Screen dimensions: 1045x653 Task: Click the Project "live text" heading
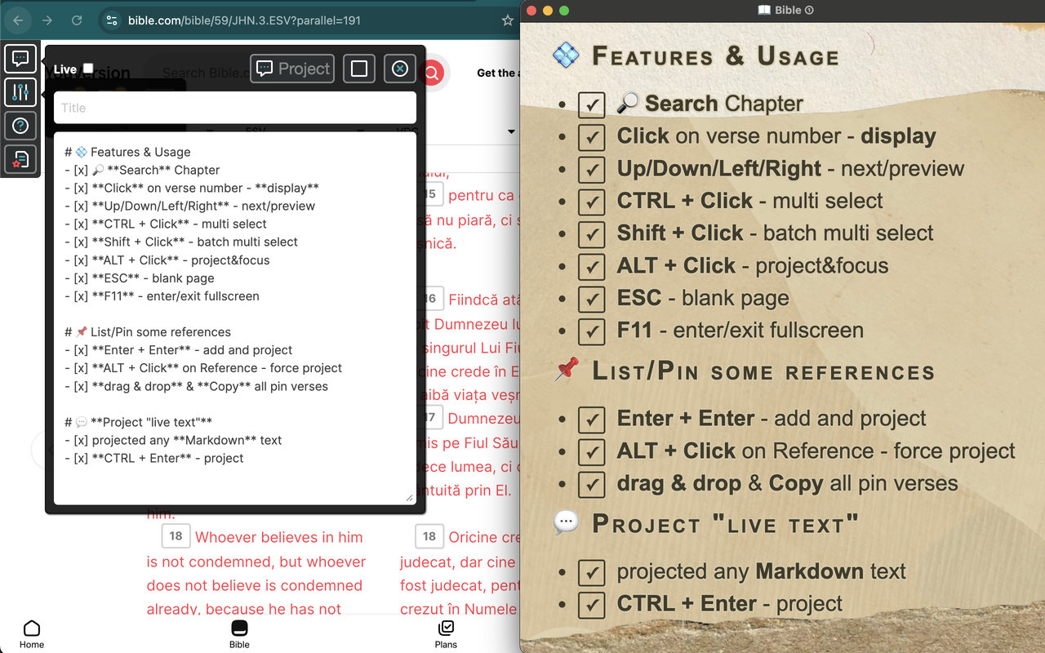click(725, 523)
